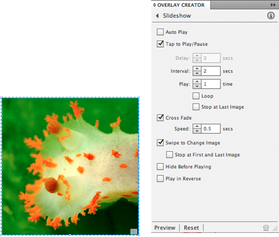
Task: Click the Preview button
Action: coord(165,228)
